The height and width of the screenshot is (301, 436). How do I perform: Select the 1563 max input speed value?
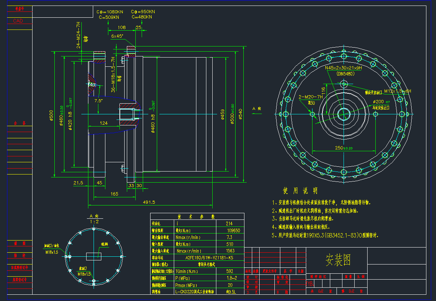click(230, 251)
